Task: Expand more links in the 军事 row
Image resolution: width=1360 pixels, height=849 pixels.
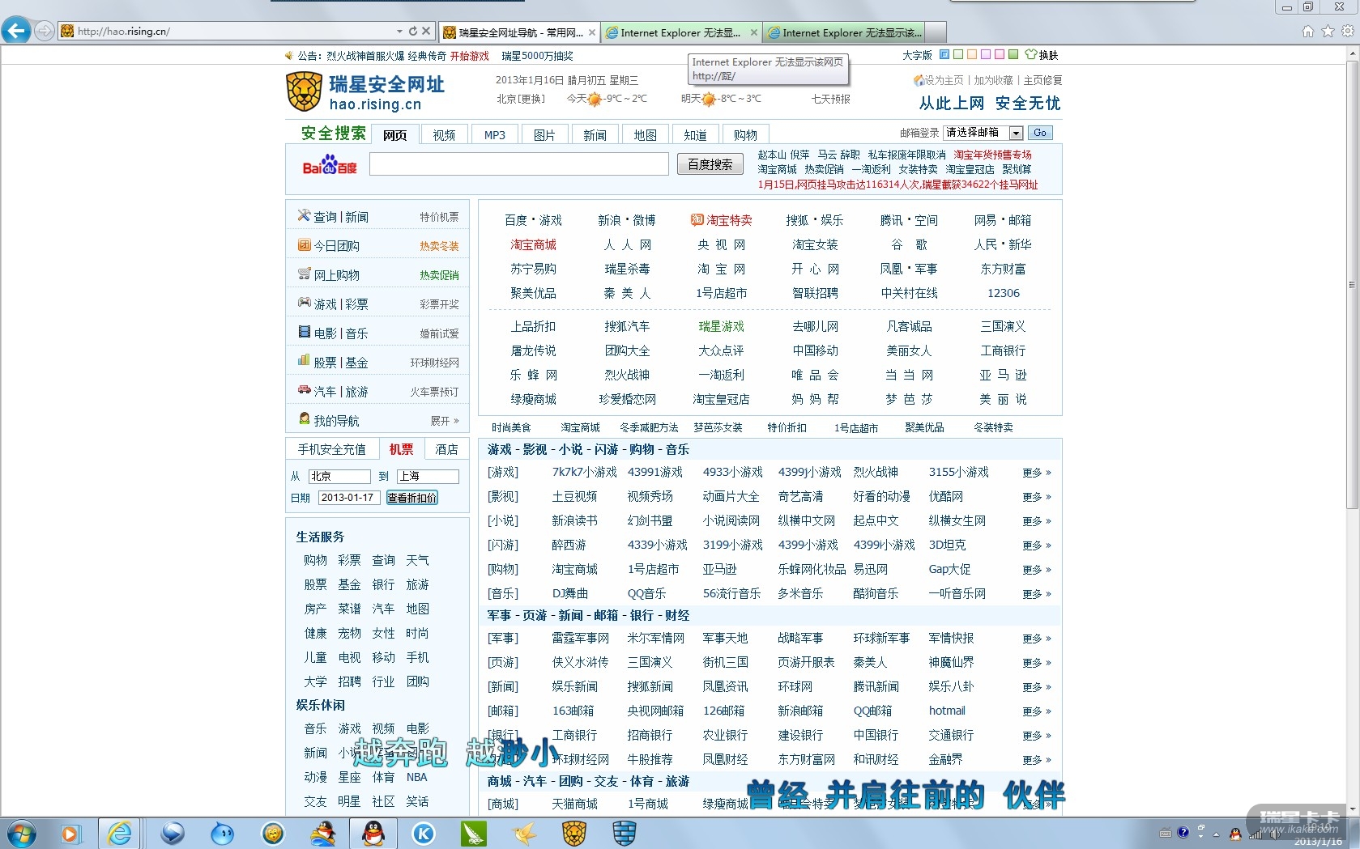Action: point(1037,639)
